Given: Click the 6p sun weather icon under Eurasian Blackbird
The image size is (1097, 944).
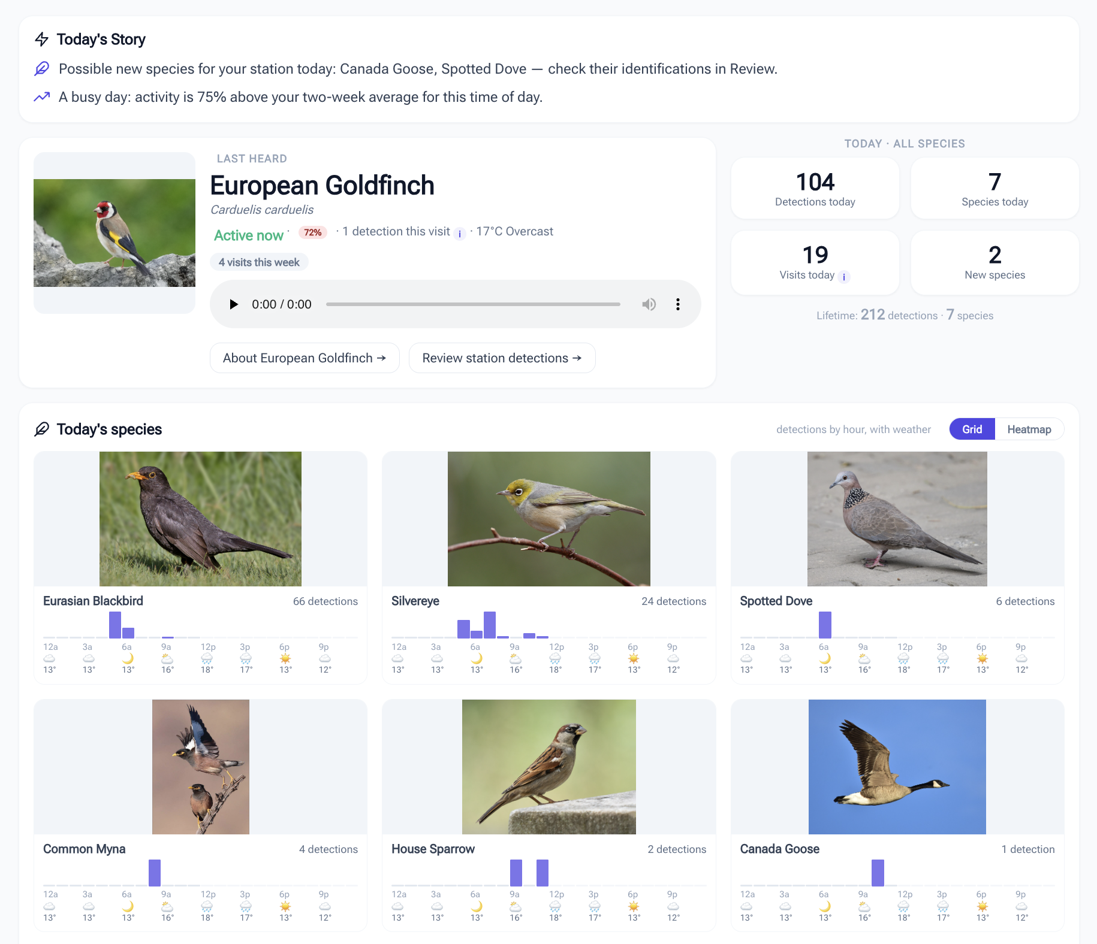Looking at the screenshot, I should (x=285, y=658).
